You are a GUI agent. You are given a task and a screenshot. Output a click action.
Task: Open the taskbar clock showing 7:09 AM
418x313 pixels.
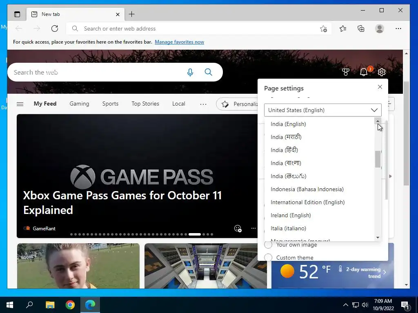point(383,305)
